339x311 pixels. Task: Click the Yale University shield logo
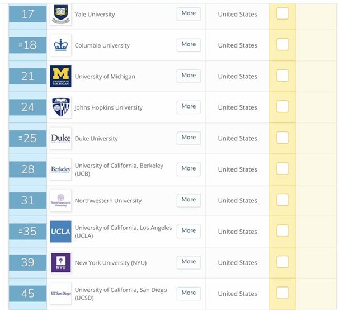tap(61, 14)
